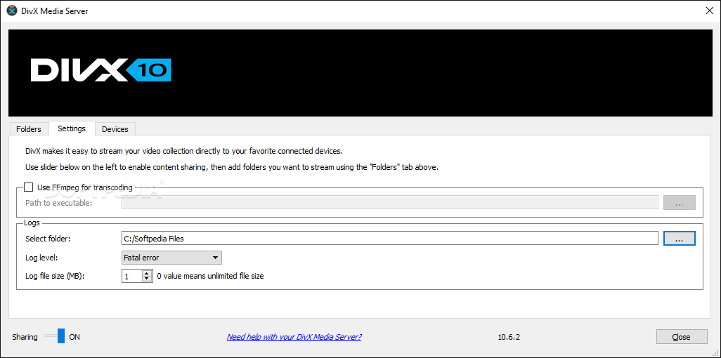Click the "Path to executable:" label
Image resolution: width=721 pixels, height=358 pixels.
pyautogui.click(x=59, y=203)
